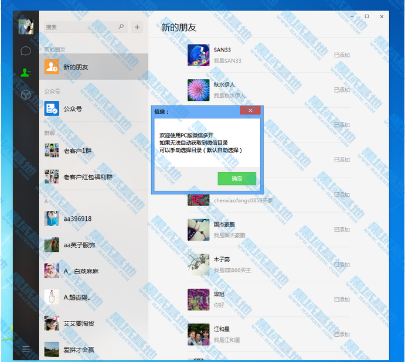Open the 老客户1群 group chat
Viewport: 405px width, 362px height.
click(x=94, y=151)
